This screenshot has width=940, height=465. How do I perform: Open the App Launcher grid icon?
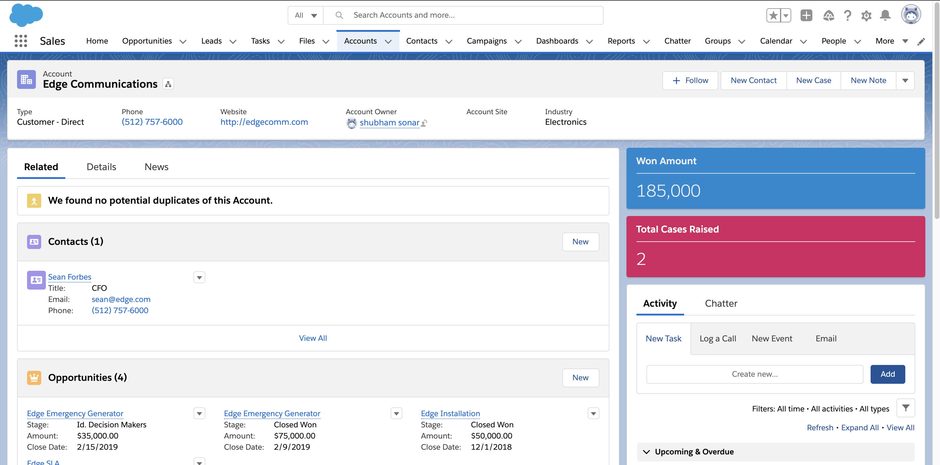(x=21, y=41)
